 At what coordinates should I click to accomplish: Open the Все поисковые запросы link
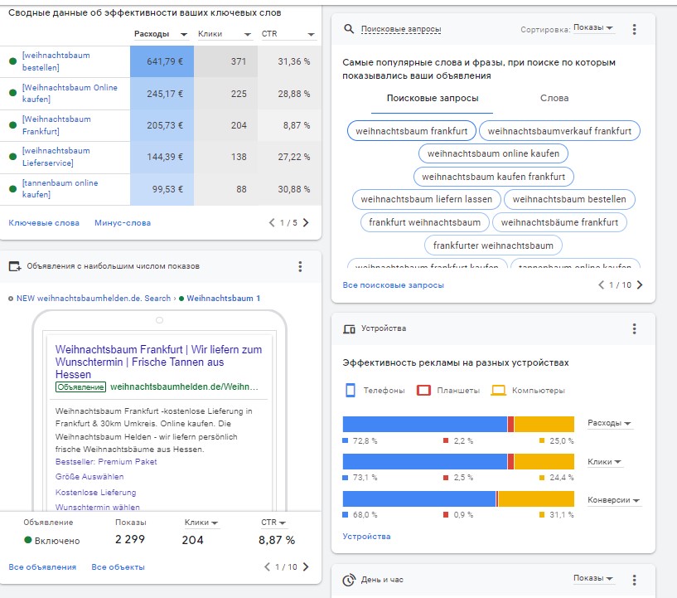point(393,285)
